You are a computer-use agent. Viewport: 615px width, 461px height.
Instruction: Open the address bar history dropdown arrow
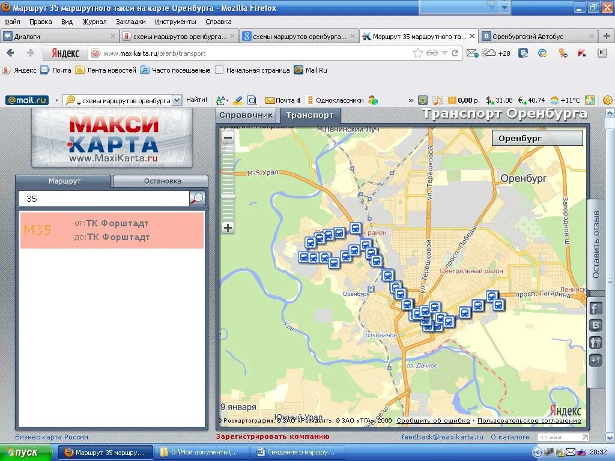pos(444,53)
